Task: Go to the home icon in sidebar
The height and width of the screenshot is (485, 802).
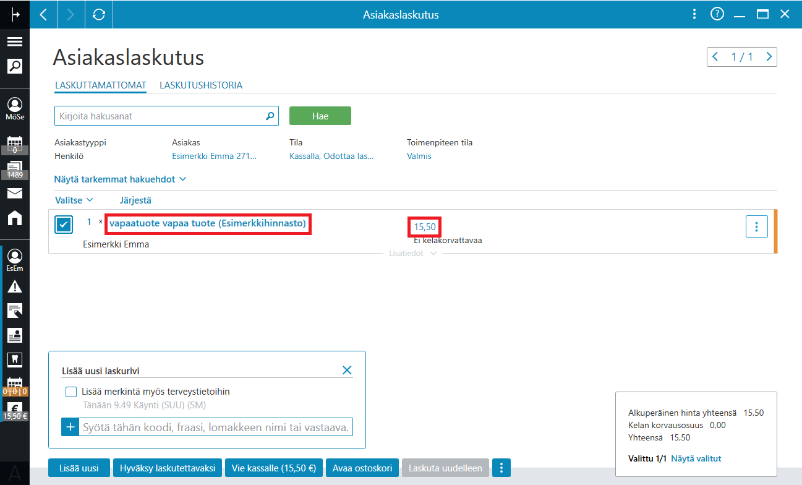Action: pos(15,217)
